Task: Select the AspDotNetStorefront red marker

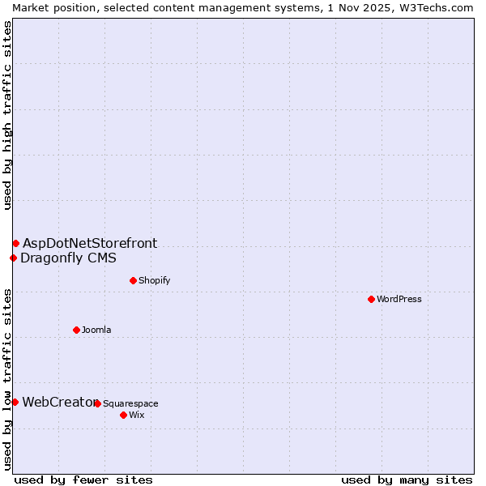Action: [x=15, y=243]
